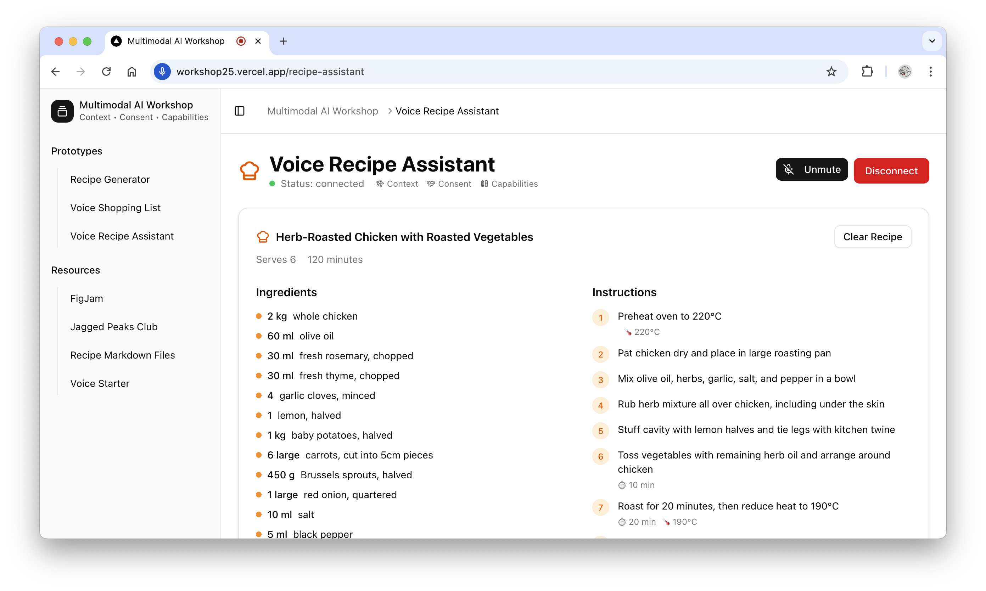Click the Context indicator icon under the title

click(x=380, y=184)
